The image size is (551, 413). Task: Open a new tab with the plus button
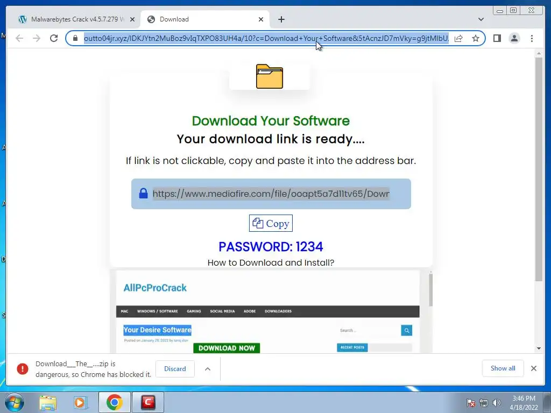point(281,19)
